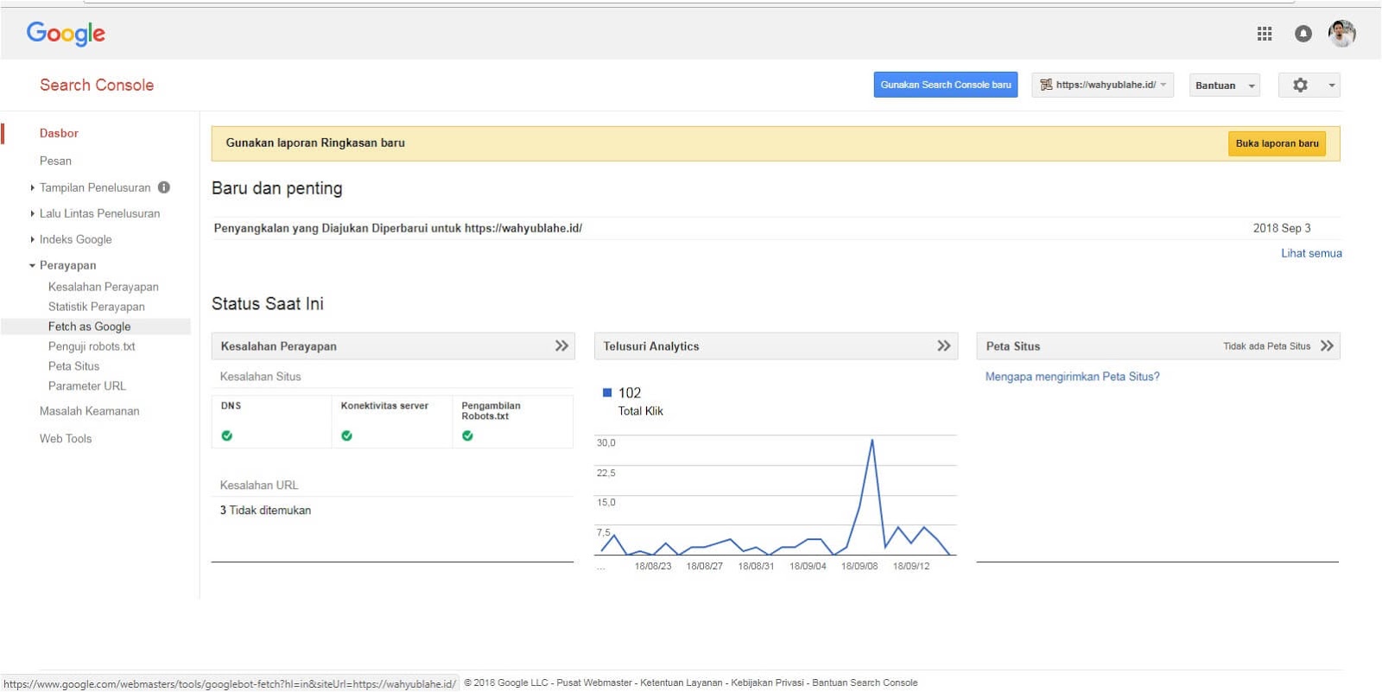The image size is (1382, 692).
Task: Click the Lihat semua link
Action: tap(1311, 253)
